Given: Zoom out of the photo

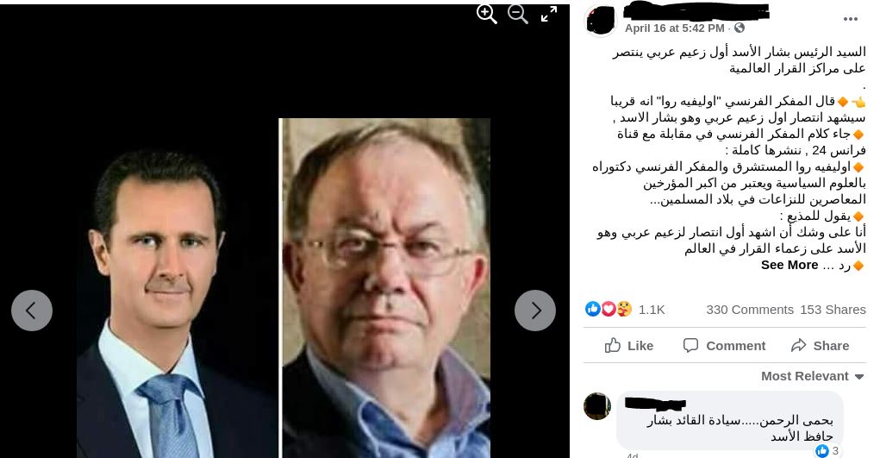Looking at the screenshot, I should click(x=517, y=14).
